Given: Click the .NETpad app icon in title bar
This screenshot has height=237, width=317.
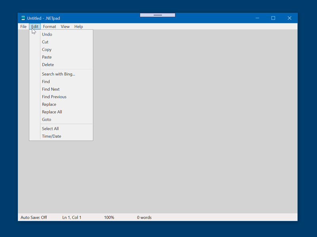Looking at the screenshot, I should coord(23,18).
